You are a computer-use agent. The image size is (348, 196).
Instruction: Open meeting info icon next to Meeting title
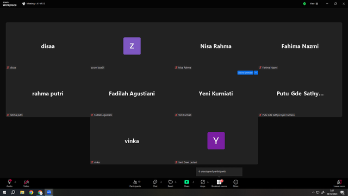tap(24, 4)
